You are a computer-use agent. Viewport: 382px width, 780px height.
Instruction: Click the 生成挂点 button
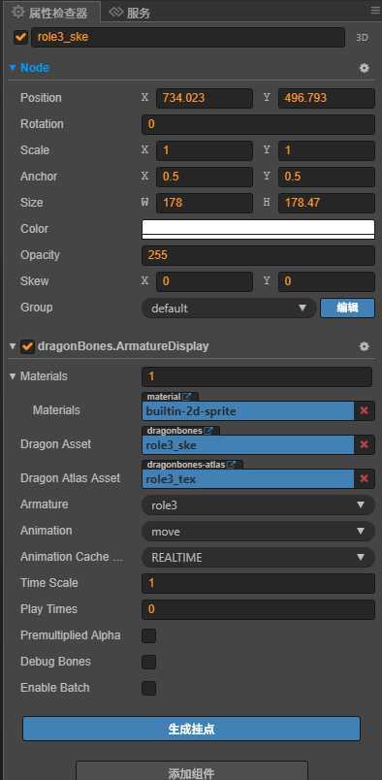(x=191, y=729)
